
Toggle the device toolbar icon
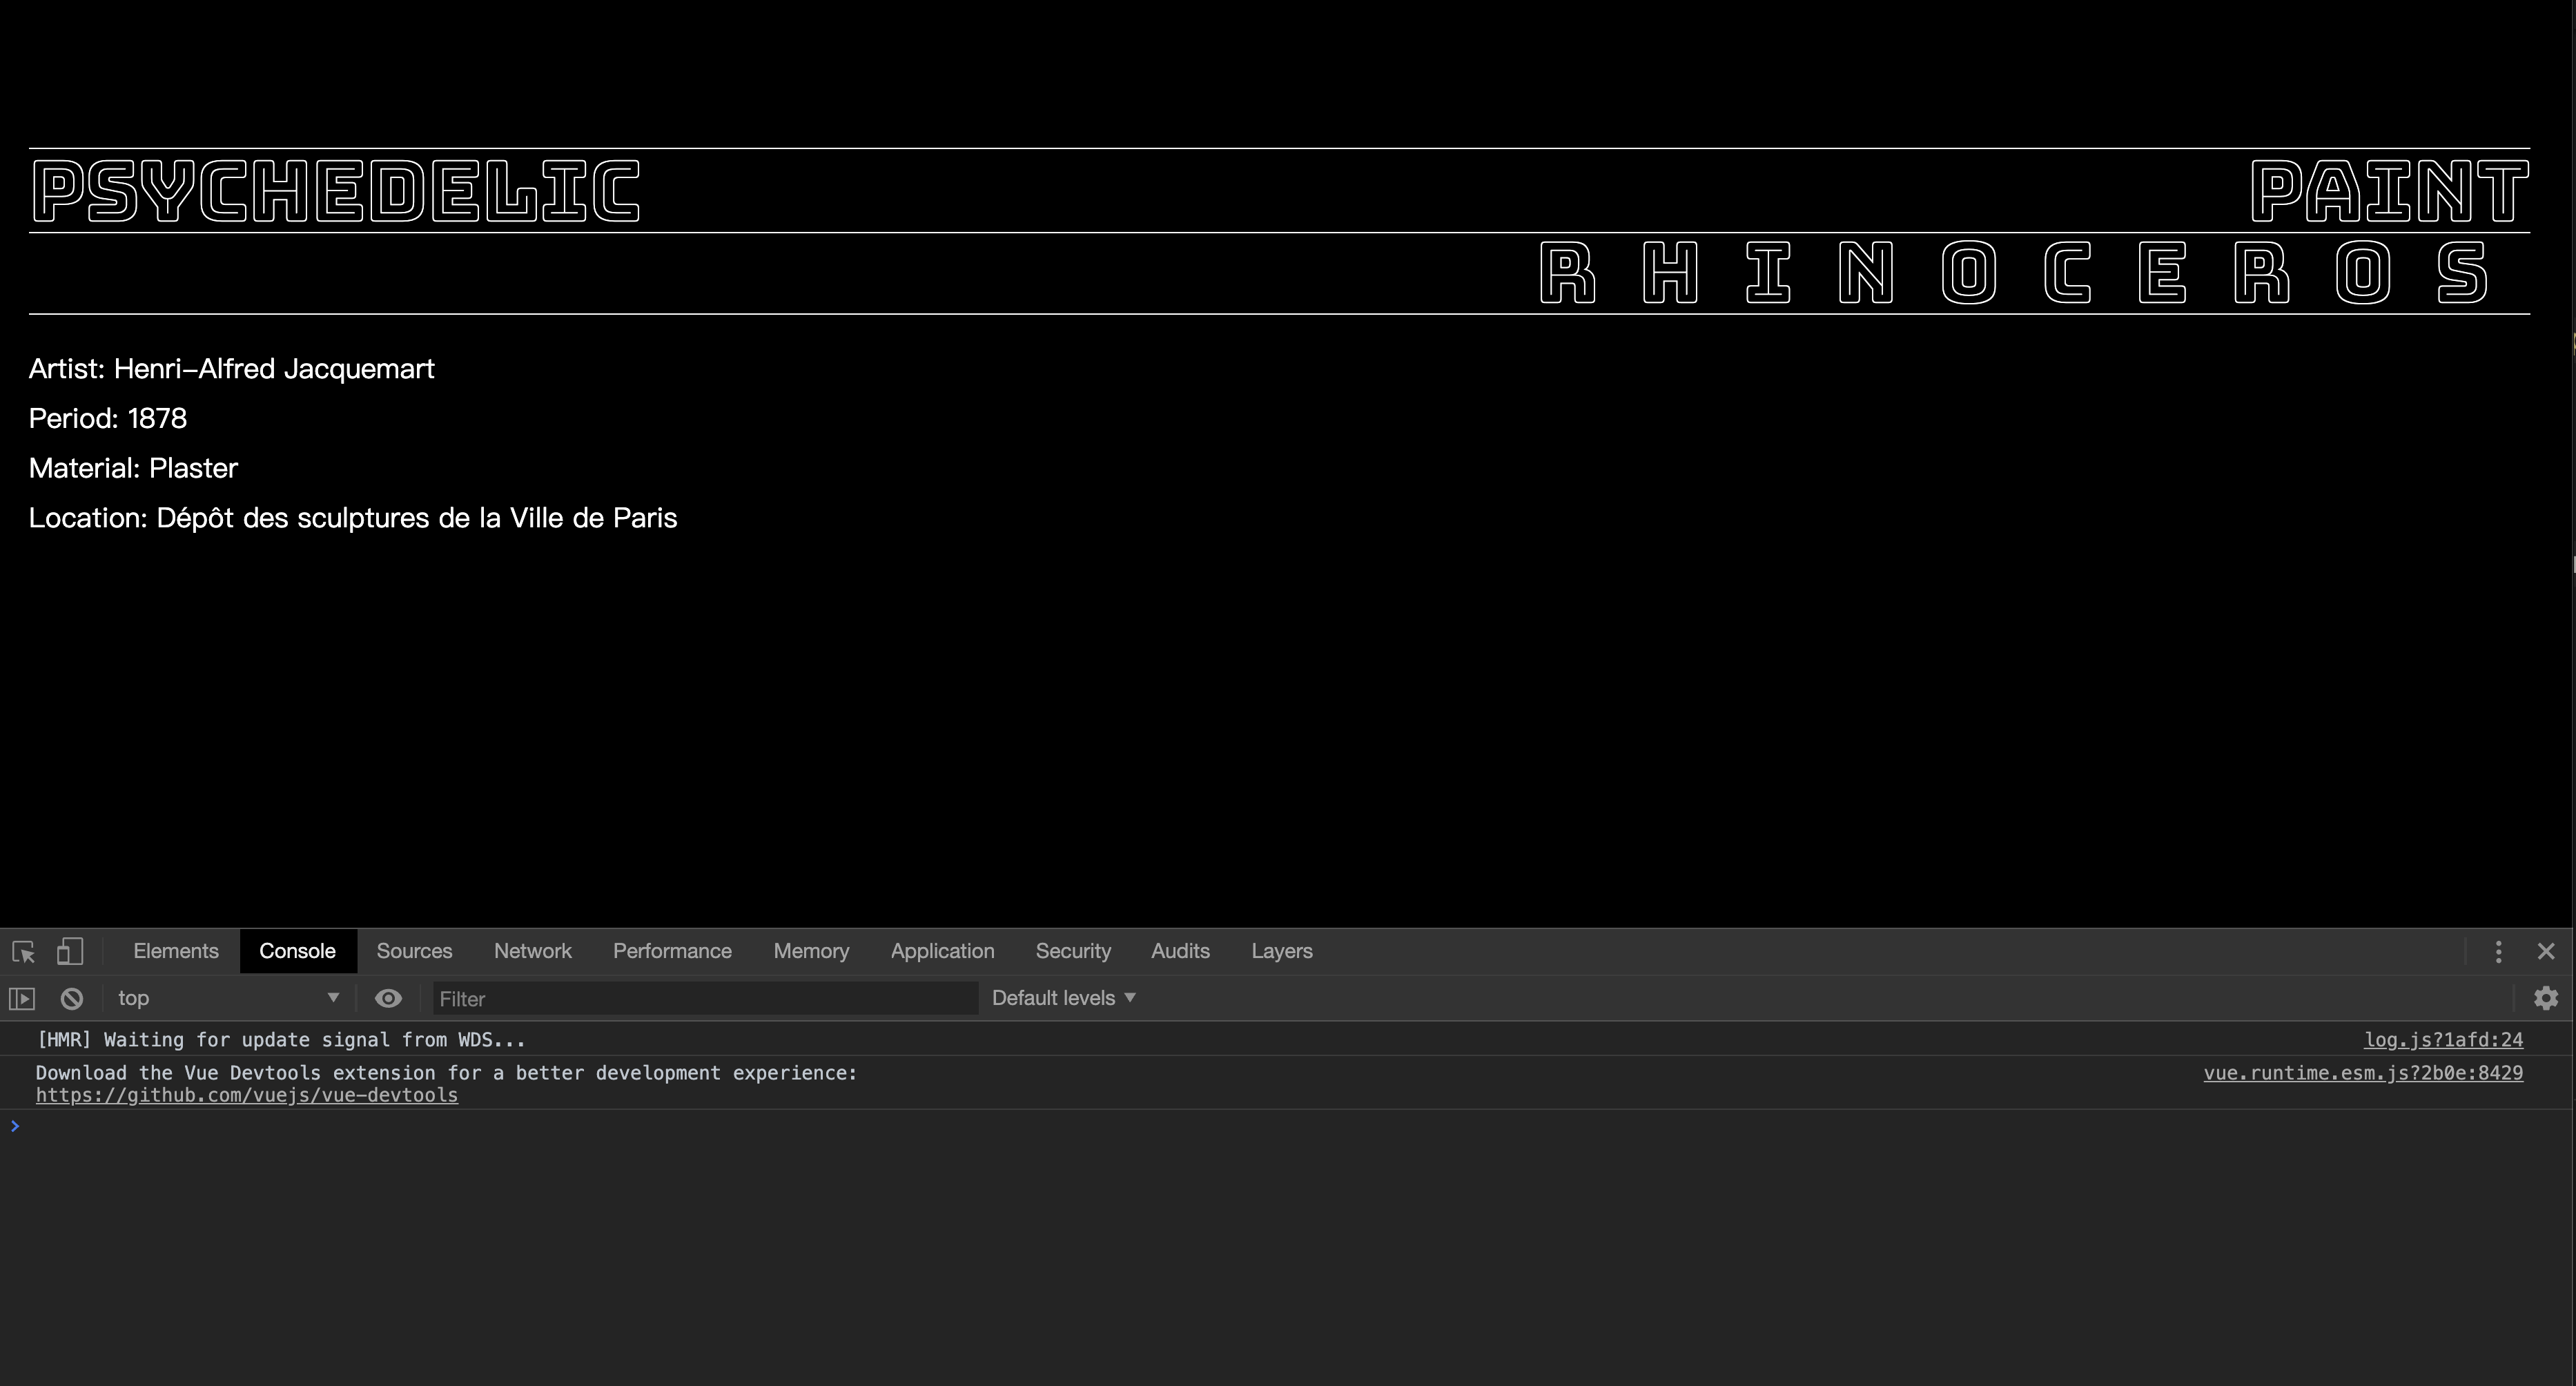(x=69, y=951)
